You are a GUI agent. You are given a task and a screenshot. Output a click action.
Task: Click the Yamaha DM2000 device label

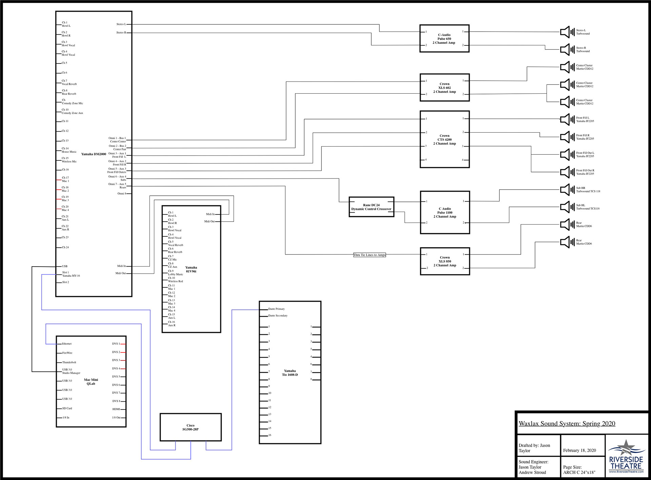94,154
